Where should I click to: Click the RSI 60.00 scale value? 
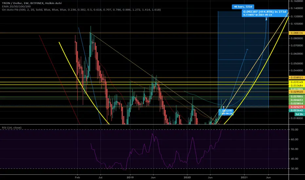click(x=295, y=139)
